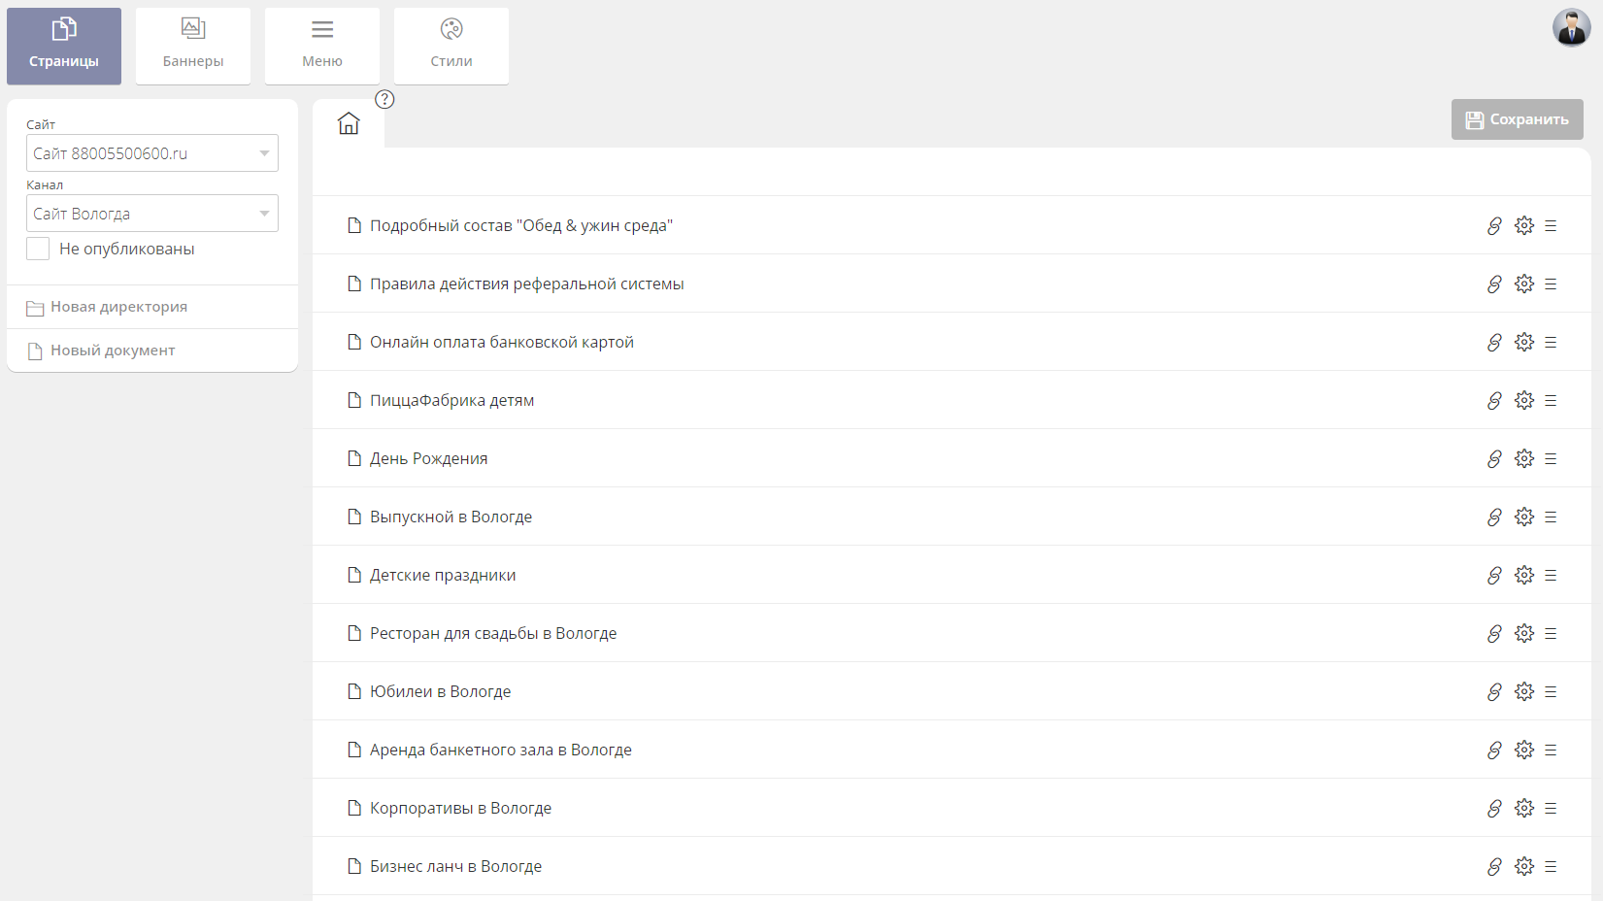Open the "Меню" tab
This screenshot has height=901, width=1603.
tap(322, 46)
